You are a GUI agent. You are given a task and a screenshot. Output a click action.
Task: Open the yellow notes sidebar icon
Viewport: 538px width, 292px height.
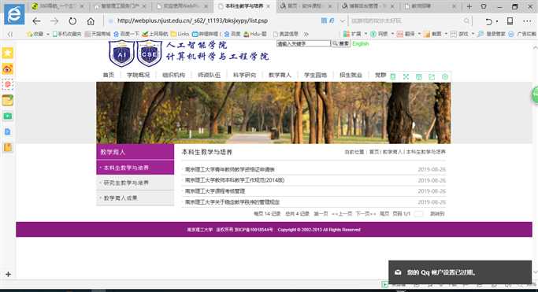8,100
